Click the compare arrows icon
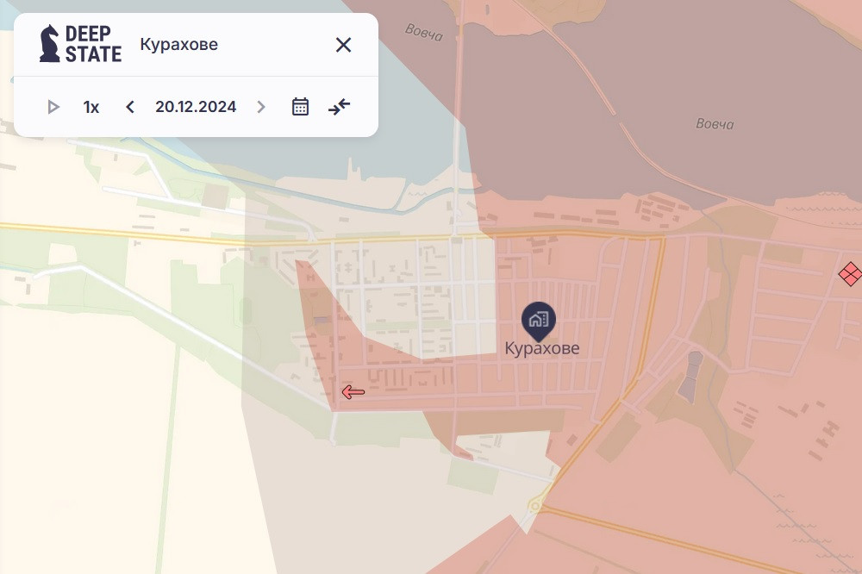Image resolution: width=862 pixels, height=574 pixels. coord(340,107)
